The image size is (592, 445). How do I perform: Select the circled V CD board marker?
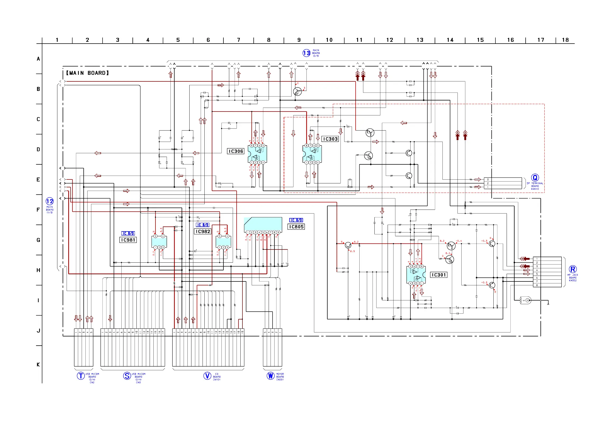click(207, 376)
